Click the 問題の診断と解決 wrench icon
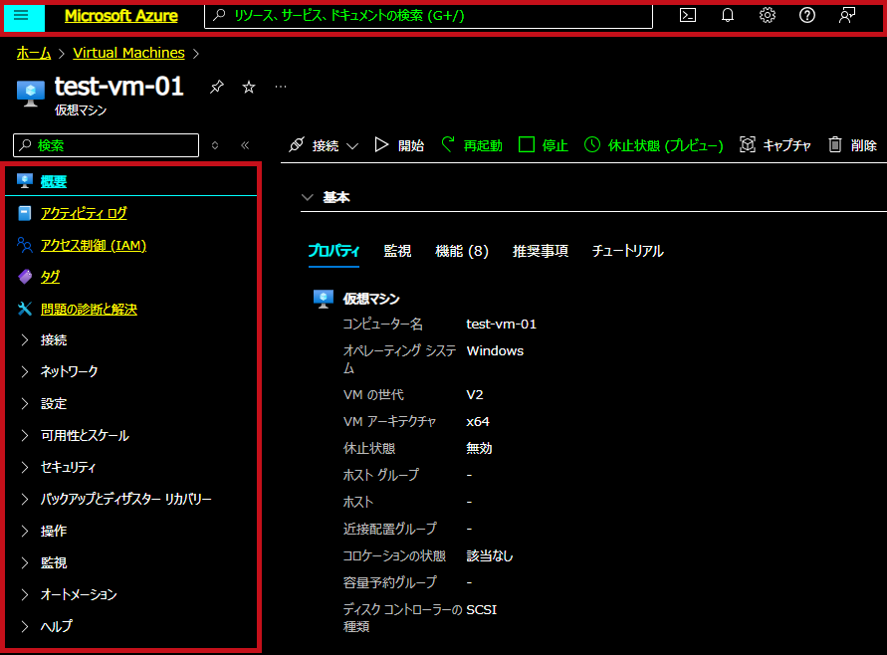887x655 pixels. (25, 309)
